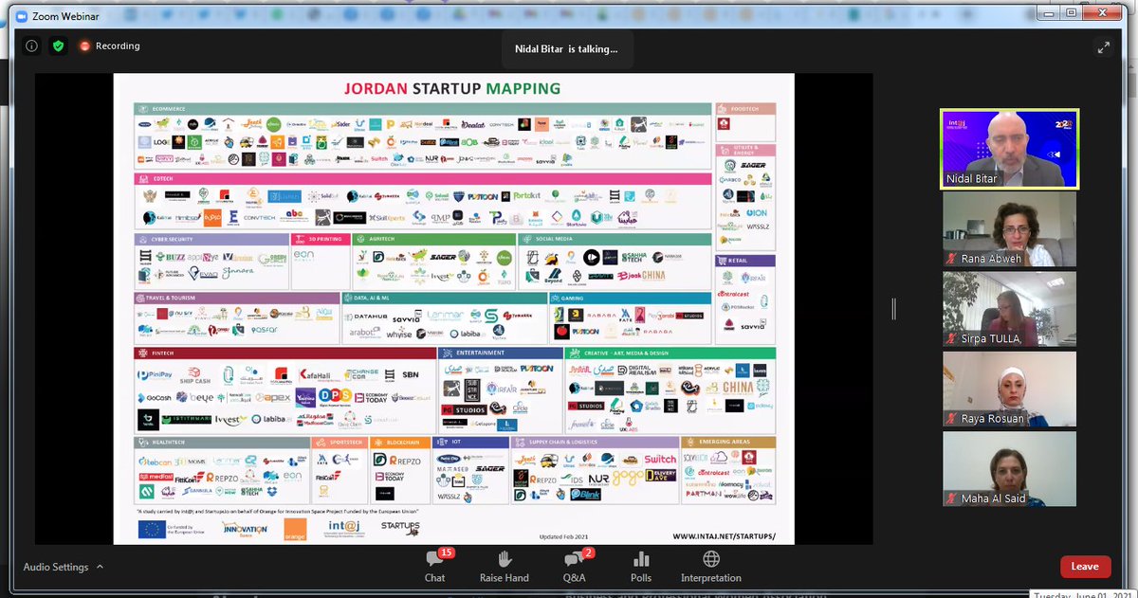Click the ECOMMERCE category header on slide

422,109
